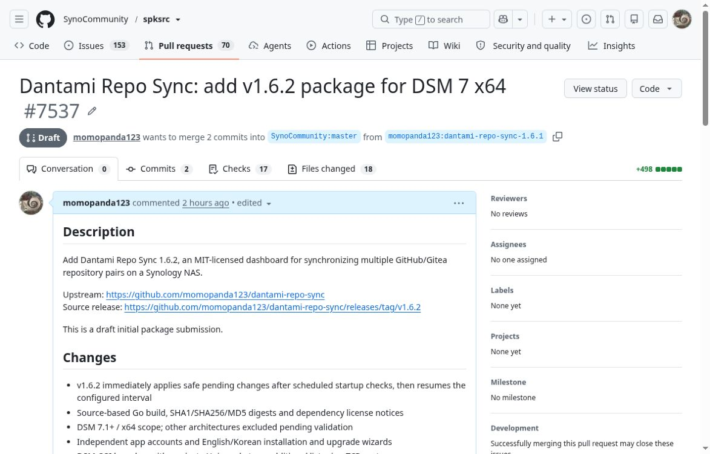This screenshot has height=454, width=710.
Task: Open the Actions tab
Action: pyautogui.click(x=329, y=46)
